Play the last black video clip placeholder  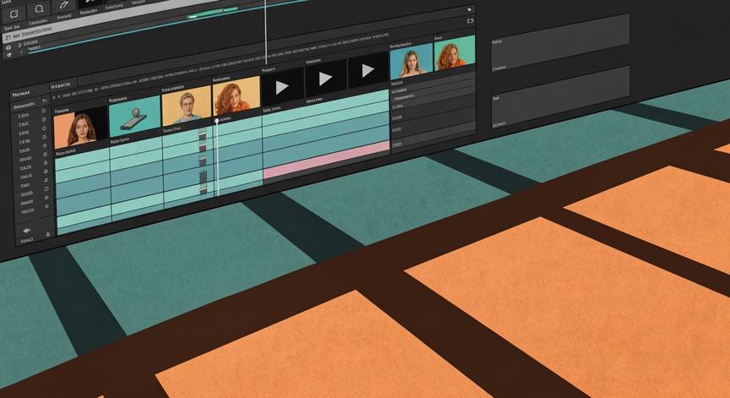(368, 71)
